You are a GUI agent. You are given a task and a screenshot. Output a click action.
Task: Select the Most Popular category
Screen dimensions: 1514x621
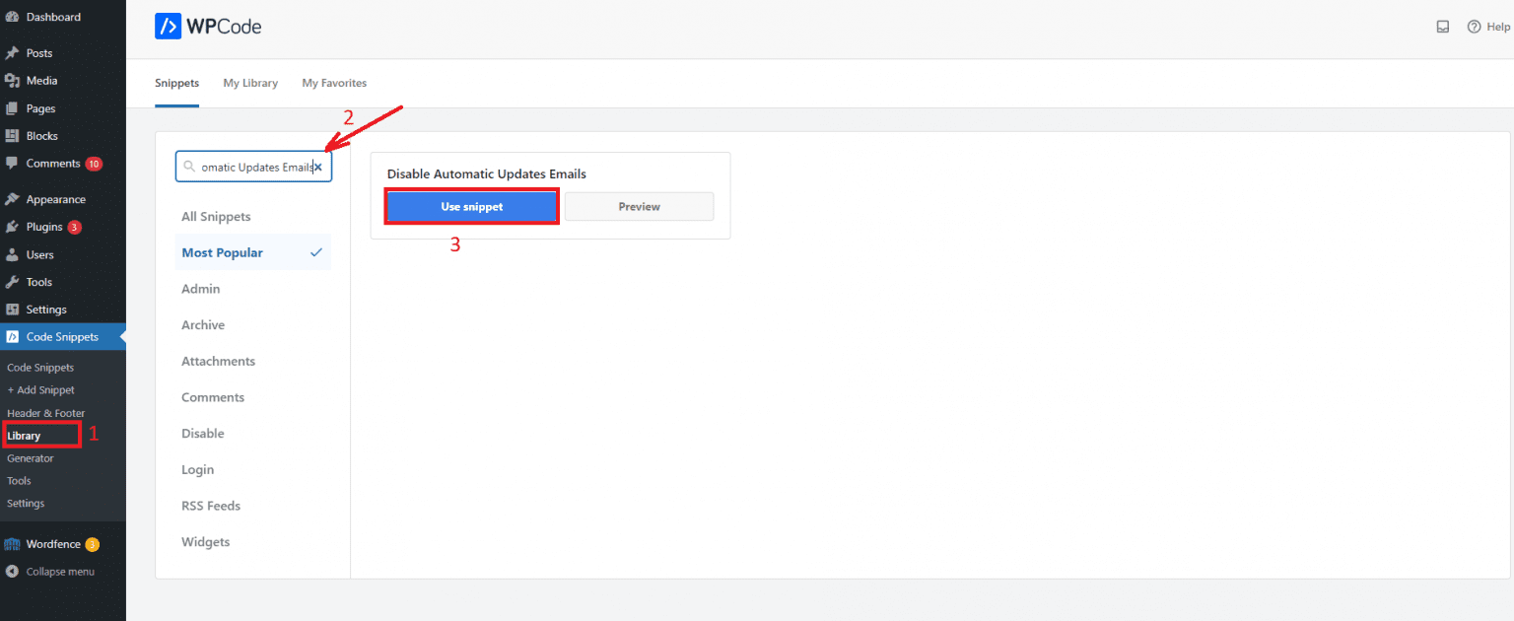click(222, 253)
